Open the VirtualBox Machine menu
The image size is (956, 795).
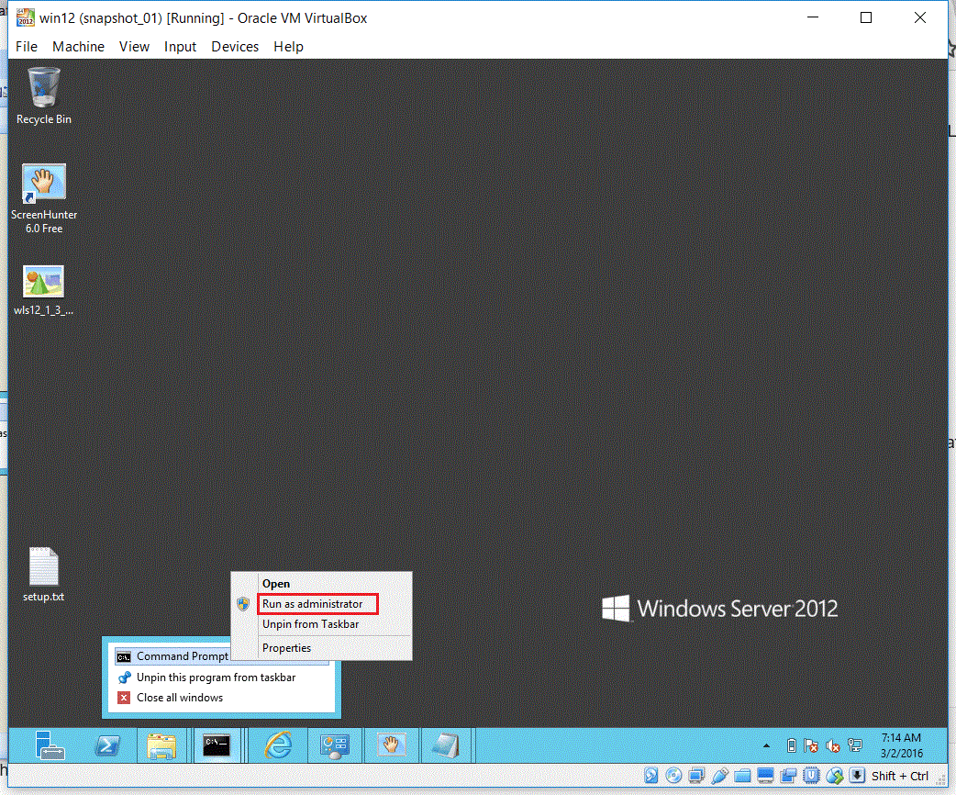coord(78,47)
